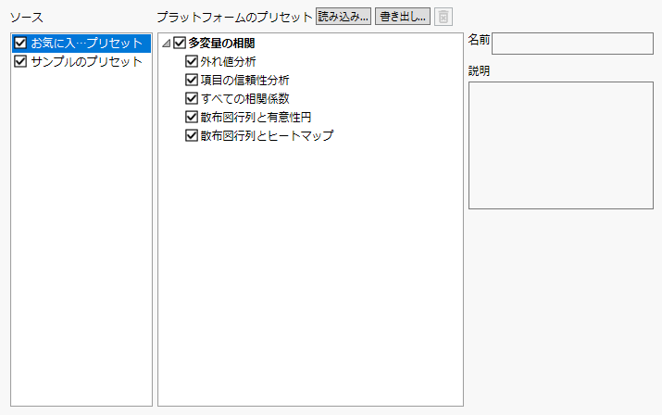Click the 名前 input field
662x415 pixels.
pyautogui.click(x=572, y=44)
